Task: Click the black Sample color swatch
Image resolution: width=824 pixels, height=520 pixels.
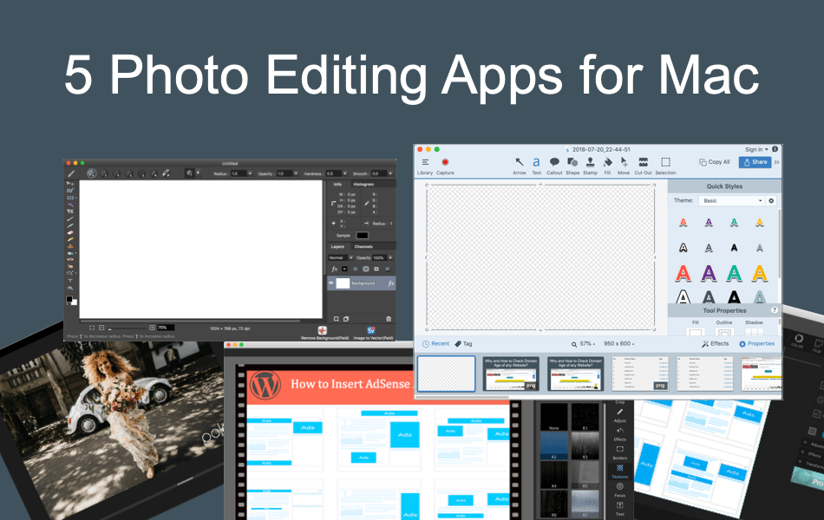Action: coord(362,236)
